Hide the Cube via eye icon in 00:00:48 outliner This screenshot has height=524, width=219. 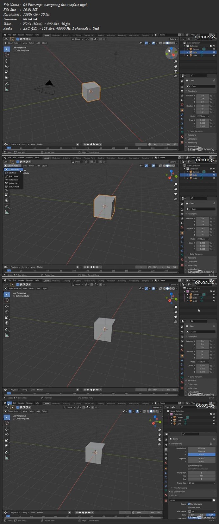214,52
